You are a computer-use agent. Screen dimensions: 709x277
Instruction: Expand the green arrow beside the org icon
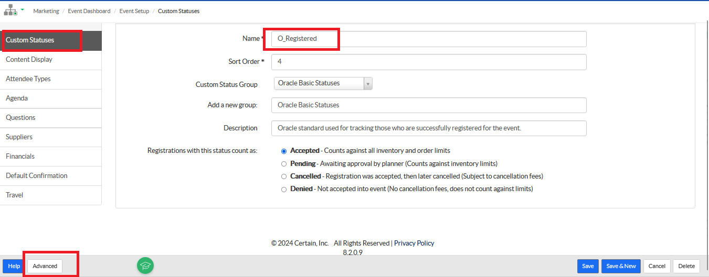pos(23,9)
